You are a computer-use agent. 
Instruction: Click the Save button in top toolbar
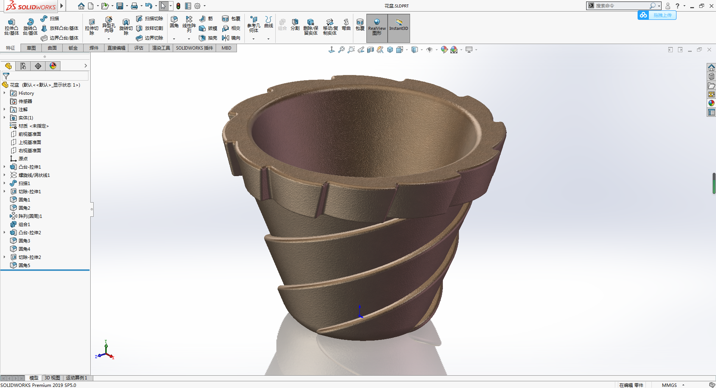tap(120, 6)
